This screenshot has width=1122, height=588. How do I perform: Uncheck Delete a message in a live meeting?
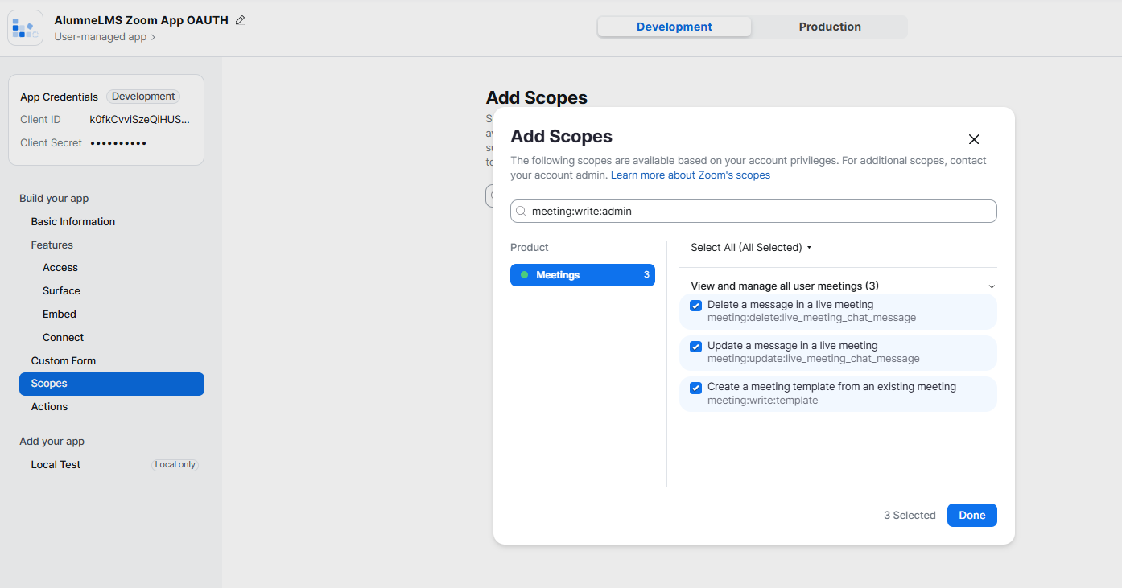[696, 306]
